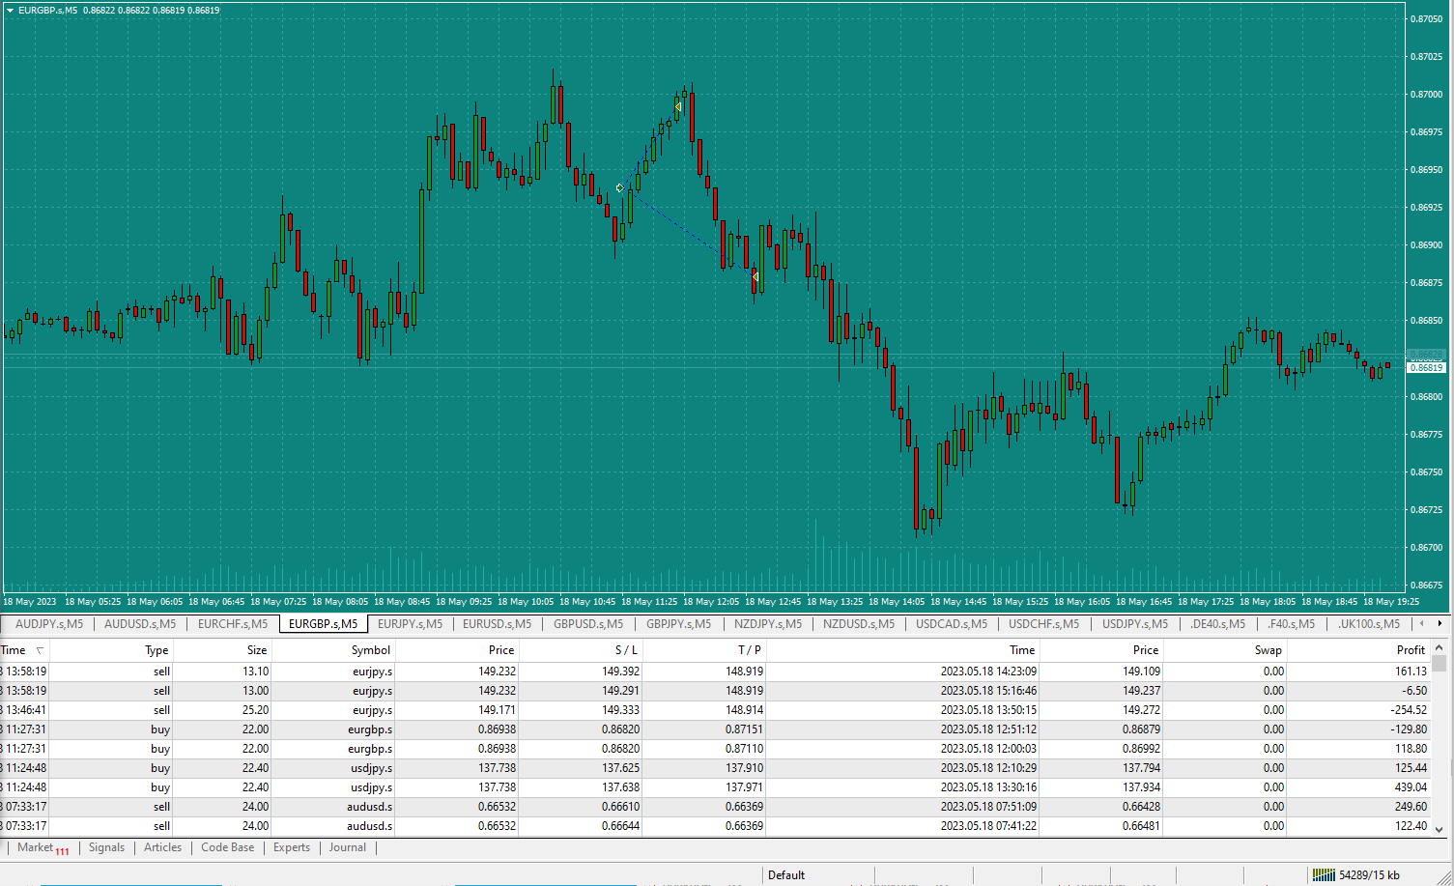
Task: Click the history table scroll-down arrow
Action: 1439,829
